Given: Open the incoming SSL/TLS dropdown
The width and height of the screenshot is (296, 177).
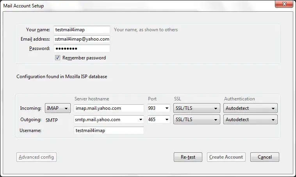Looking at the screenshot, I should tap(197, 108).
